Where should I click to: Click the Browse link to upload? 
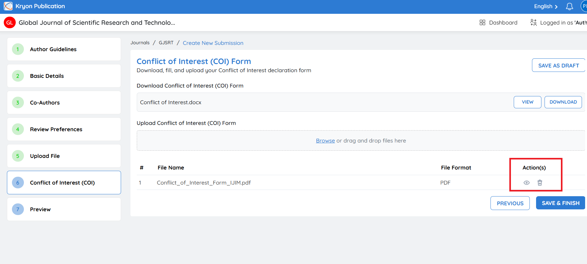tap(325, 141)
